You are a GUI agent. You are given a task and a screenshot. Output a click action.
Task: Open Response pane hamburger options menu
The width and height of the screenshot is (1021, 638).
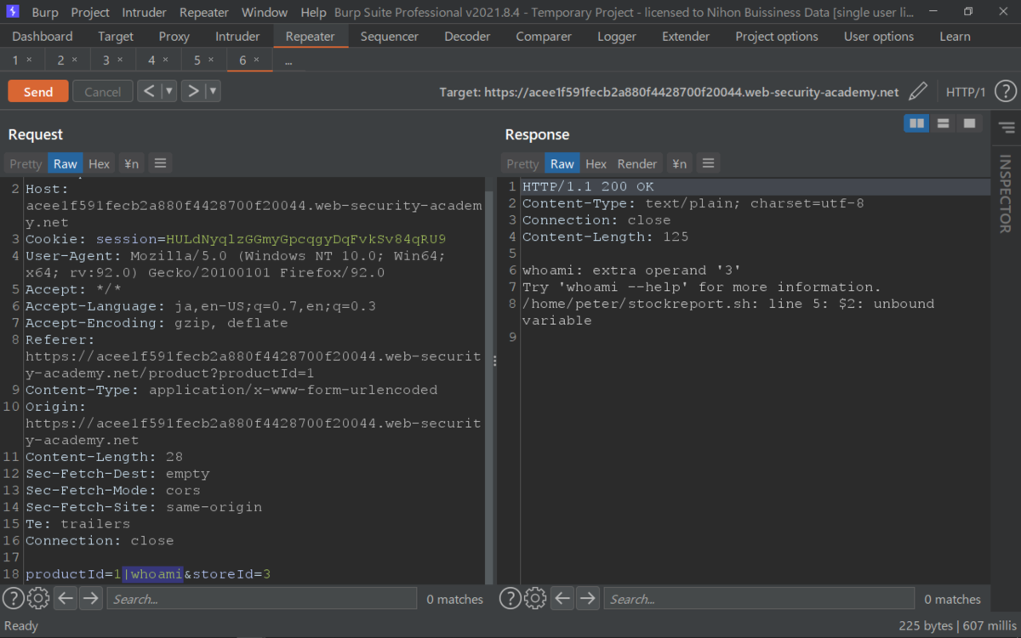point(708,163)
